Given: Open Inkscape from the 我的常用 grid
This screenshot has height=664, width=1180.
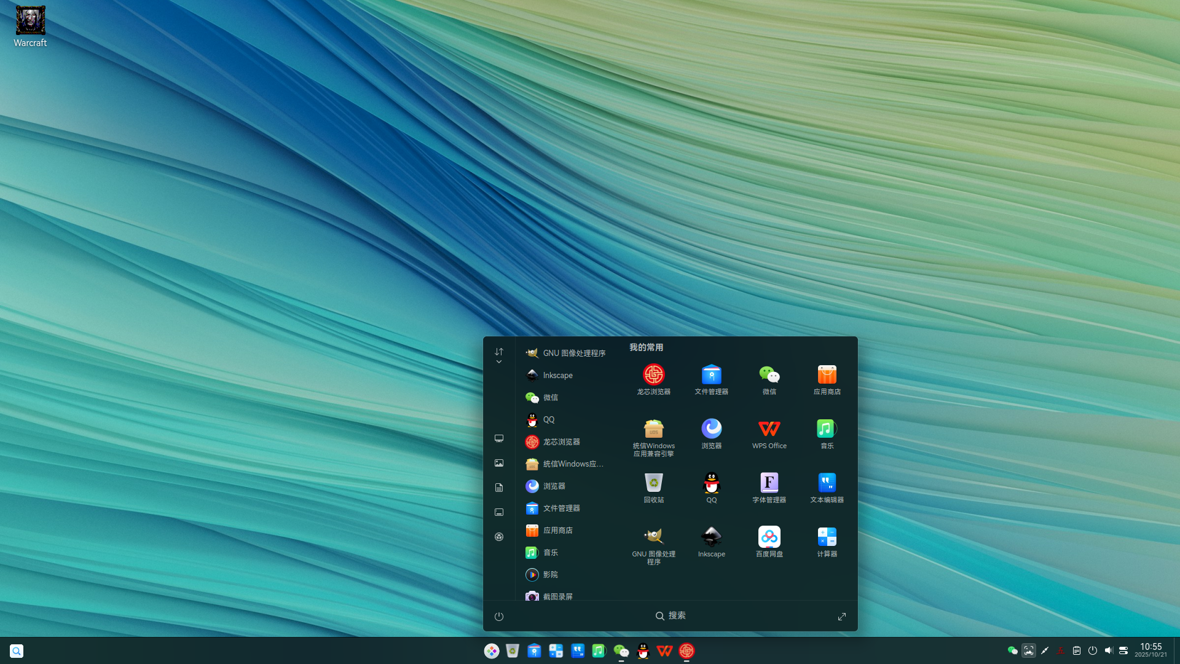Looking at the screenshot, I should click(x=711, y=542).
